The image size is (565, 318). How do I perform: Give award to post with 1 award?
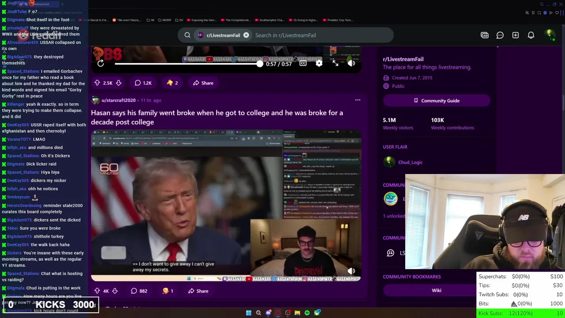pos(168,291)
